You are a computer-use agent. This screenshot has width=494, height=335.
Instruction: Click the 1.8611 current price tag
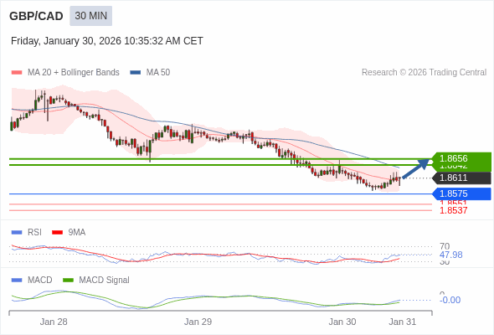tap(462, 178)
